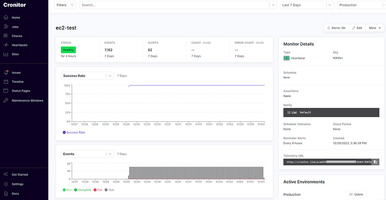Click the Settings gear icon
386x200 pixels.
6,184
